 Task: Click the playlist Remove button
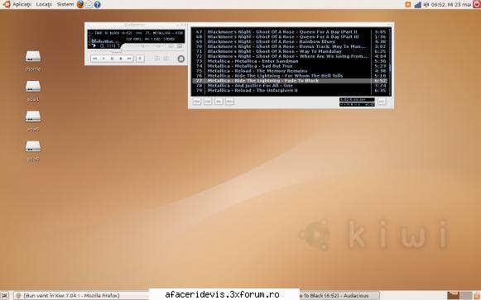(208, 102)
